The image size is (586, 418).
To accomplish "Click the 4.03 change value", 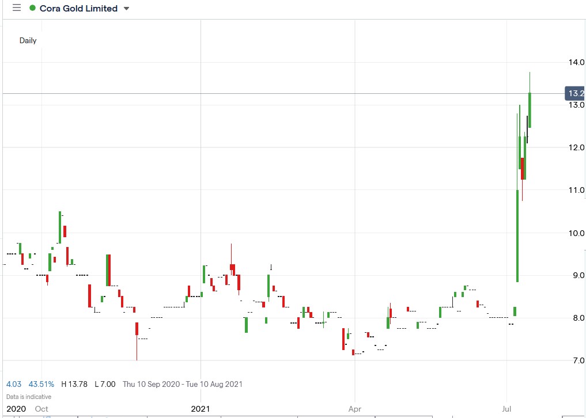I will tap(13, 384).
